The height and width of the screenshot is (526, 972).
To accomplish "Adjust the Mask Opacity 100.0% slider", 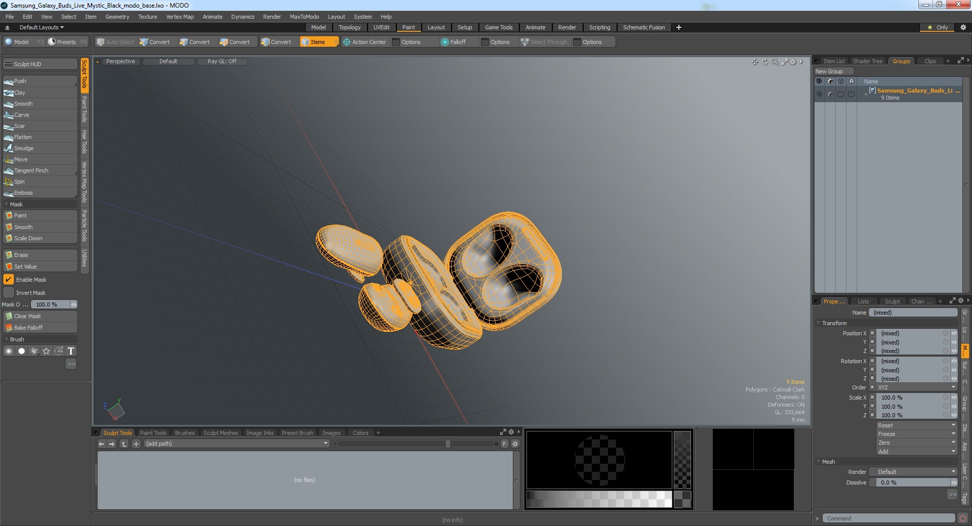I will pos(54,304).
